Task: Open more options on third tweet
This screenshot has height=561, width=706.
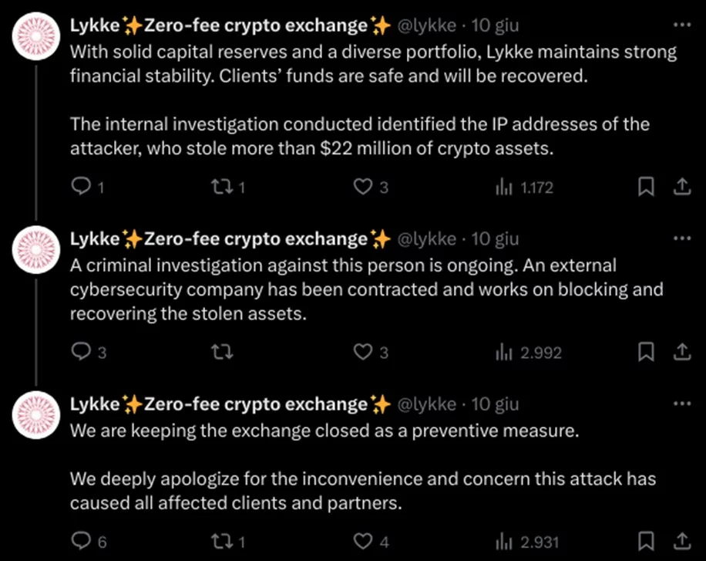Action: click(682, 404)
